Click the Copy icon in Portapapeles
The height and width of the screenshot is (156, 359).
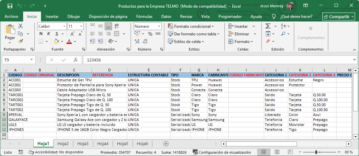pyautogui.click(x=20, y=34)
